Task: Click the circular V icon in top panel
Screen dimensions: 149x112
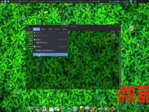Action: [x=5, y=1]
